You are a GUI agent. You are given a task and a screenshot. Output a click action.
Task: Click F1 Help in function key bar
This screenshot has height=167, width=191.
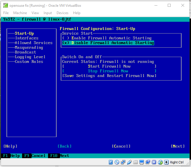11,156
